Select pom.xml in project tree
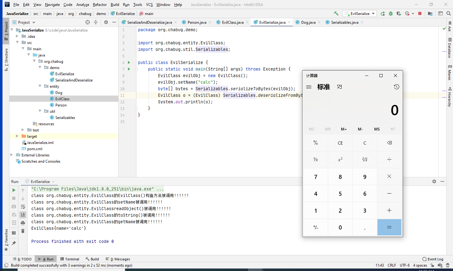This screenshot has height=271, width=453. [35, 149]
